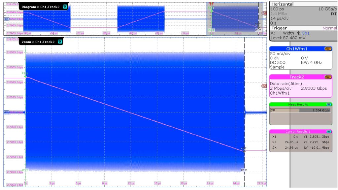Toggle the Sample decimation mode in Ch1Wfm1
The width and height of the screenshot is (338, 190).
(277, 67)
